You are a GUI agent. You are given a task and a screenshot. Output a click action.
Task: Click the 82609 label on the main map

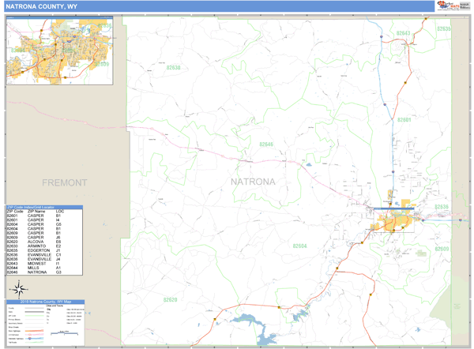tap(442, 249)
